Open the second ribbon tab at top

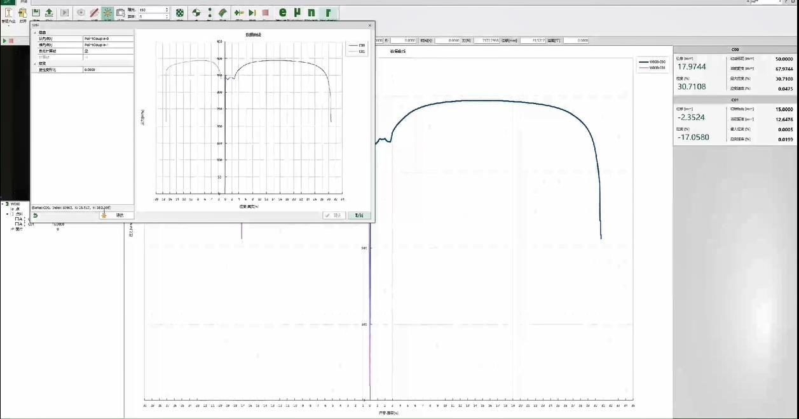(25, 2)
